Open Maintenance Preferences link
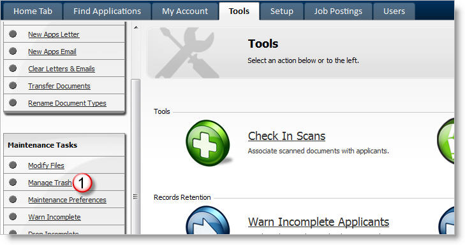 [68, 200]
